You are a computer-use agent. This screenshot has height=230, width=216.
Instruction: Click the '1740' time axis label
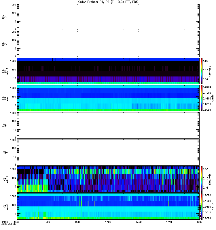click(169, 222)
